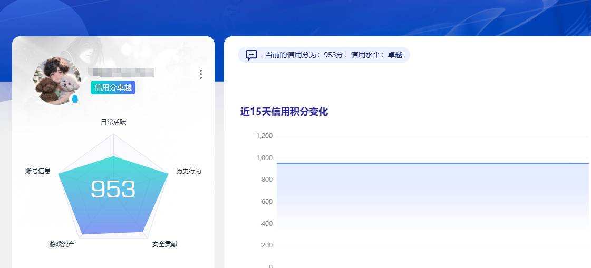Click the 1,000 axis value
591x268 pixels.
(264, 158)
